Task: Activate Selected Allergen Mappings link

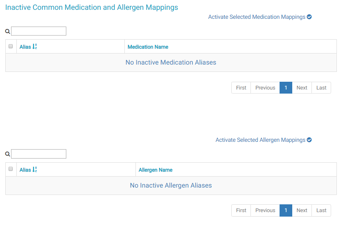Action: pyautogui.click(x=260, y=140)
